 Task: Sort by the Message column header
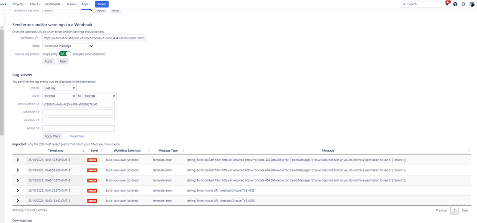click(x=328, y=151)
